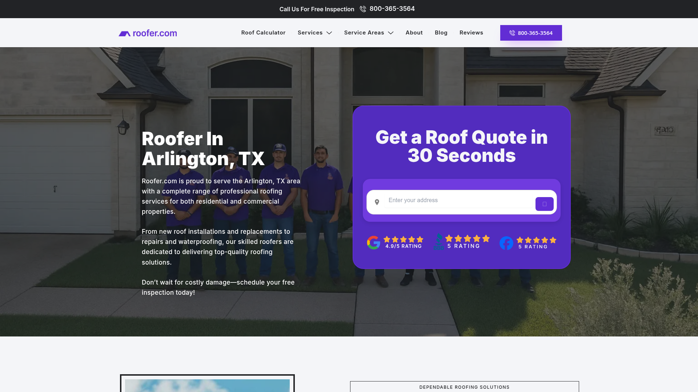Open the Services menu
The image size is (698, 392).
coord(310,33)
